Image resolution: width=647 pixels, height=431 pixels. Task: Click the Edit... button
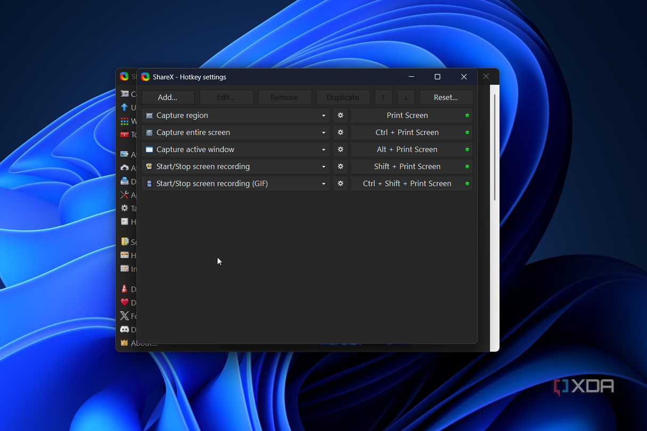226,97
